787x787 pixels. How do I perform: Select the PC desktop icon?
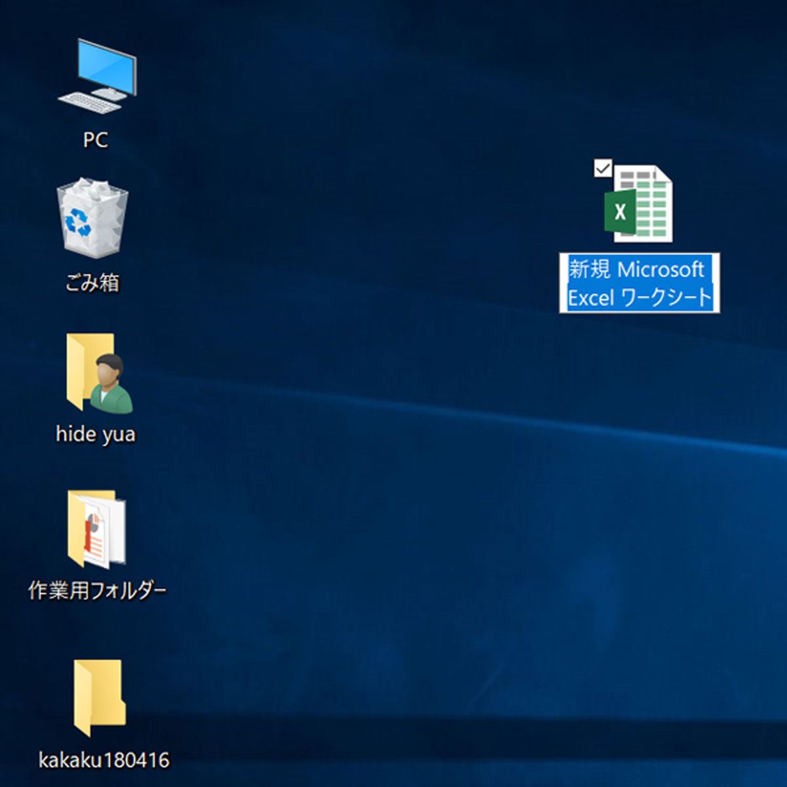[x=96, y=75]
